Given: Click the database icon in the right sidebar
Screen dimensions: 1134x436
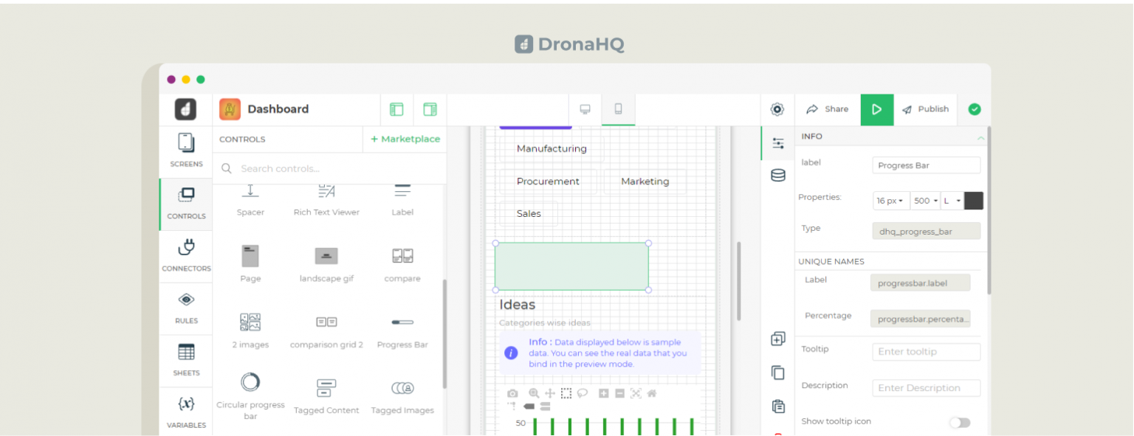Looking at the screenshot, I should [x=777, y=175].
